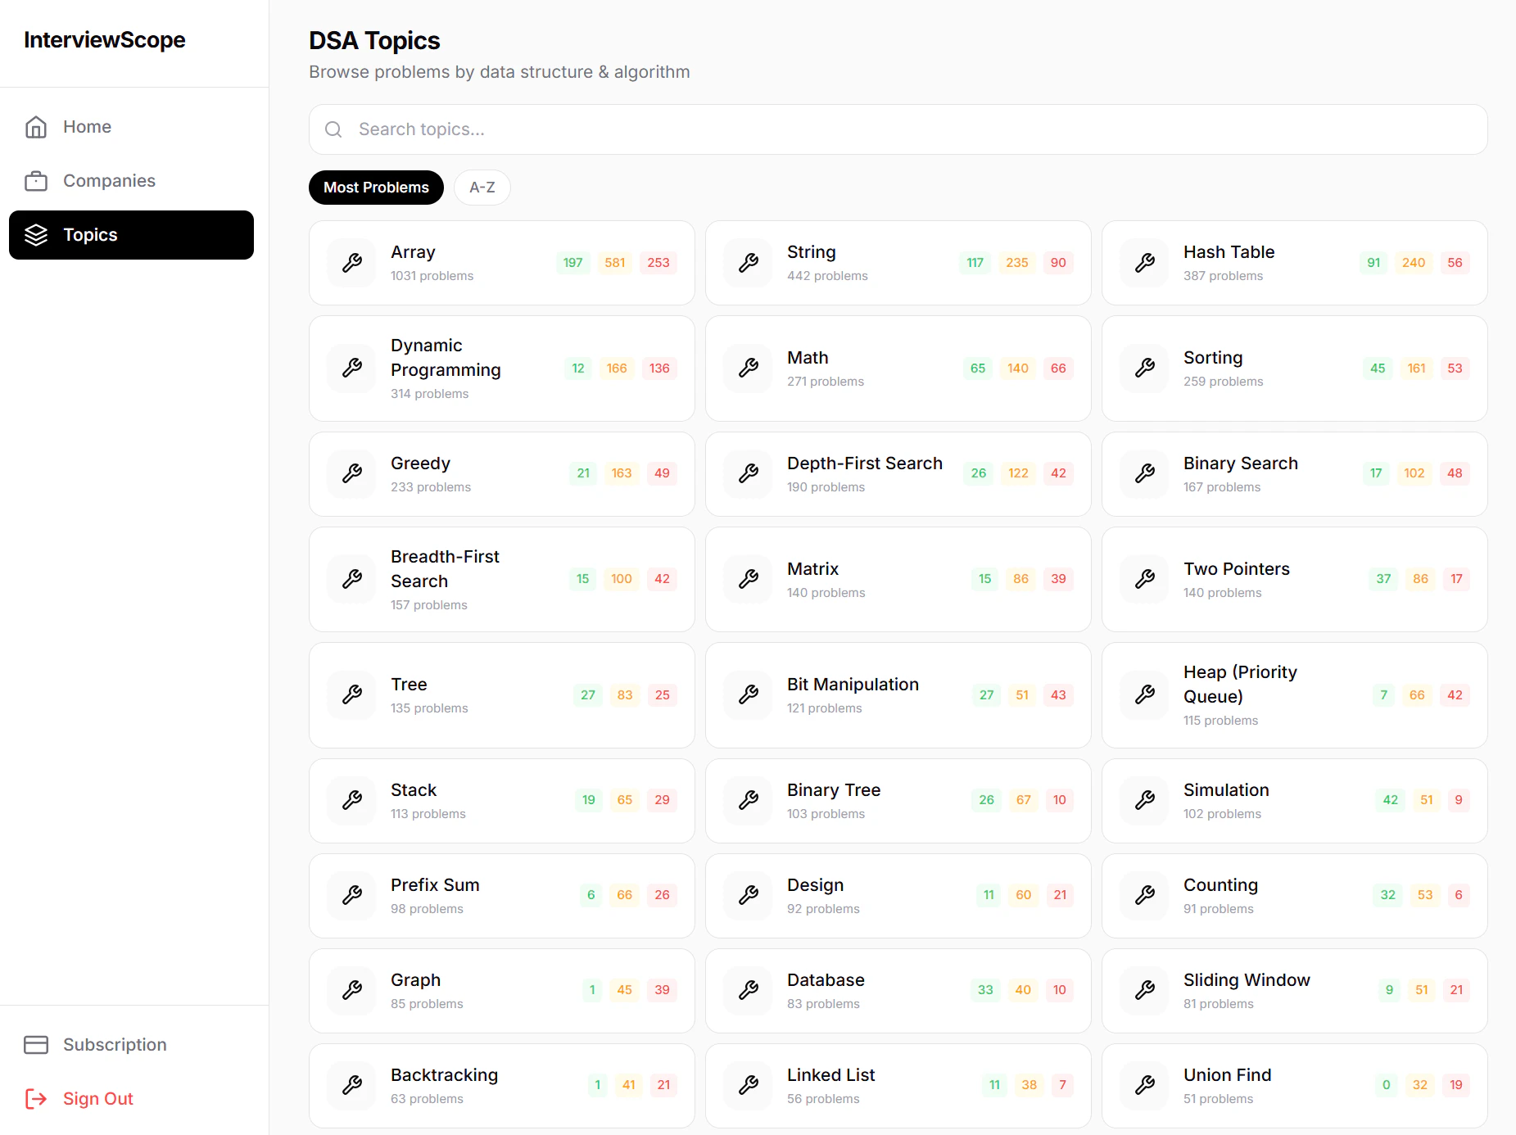Sign Out of the account
Screen dimensions: 1516x1135
click(x=131, y=1099)
